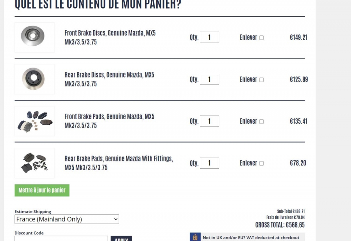
Task: Click the EU flag icon
Action: [195, 237]
